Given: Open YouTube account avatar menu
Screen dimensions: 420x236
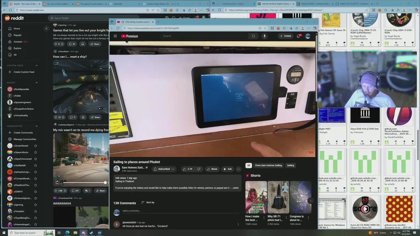Looking at the screenshot, I should click(308, 36).
